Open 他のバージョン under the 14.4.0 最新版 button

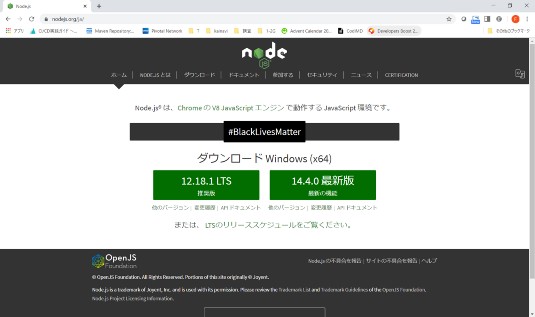(287, 208)
